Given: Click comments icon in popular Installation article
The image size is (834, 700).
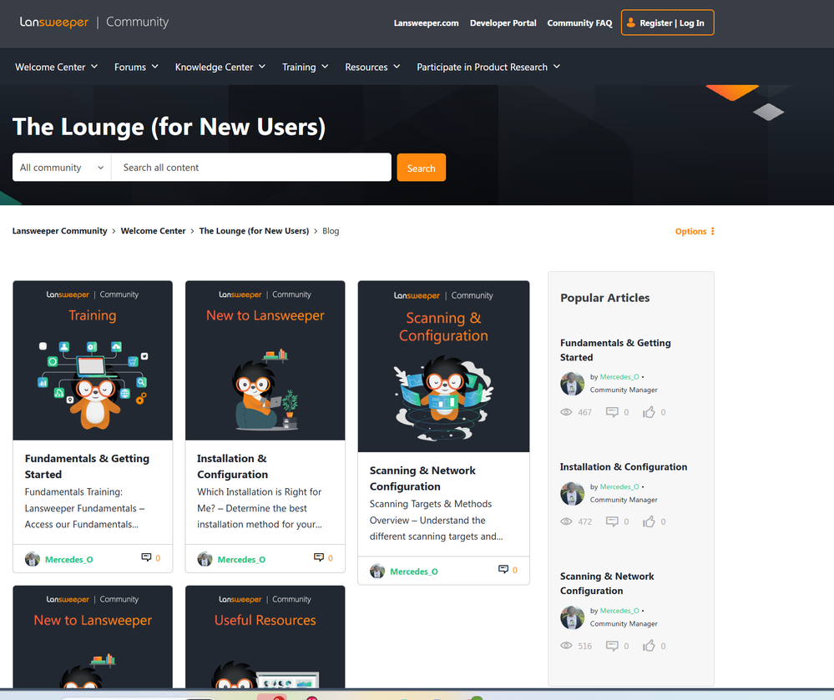Looking at the screenshot, I should [612, 522].
